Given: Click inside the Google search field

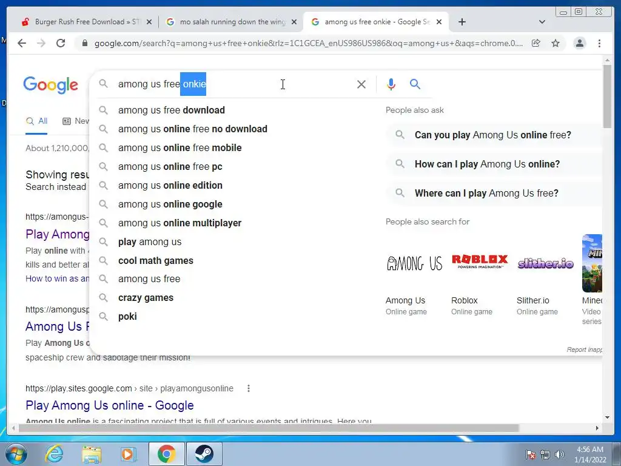Looking at the screenshot, I should coord(233,84).
